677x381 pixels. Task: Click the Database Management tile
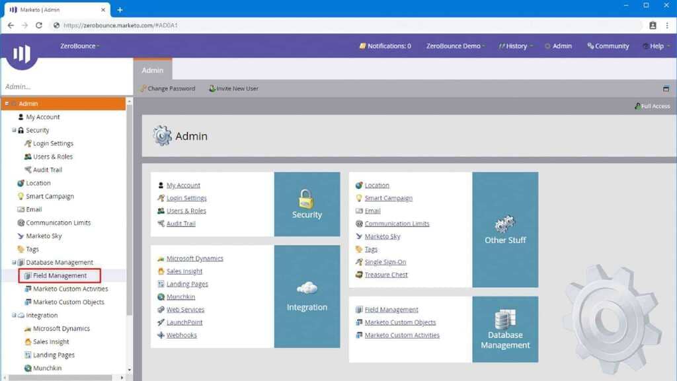click(505, 329)
